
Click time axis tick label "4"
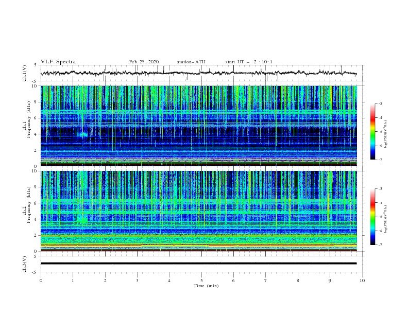point(169,281)
